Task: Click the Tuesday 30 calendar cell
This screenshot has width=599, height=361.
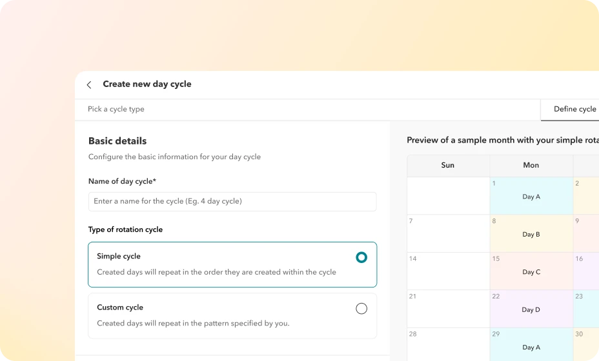Action: tap(586, 345)
